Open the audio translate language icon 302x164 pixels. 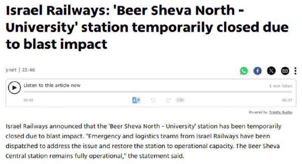coord(136,100)
